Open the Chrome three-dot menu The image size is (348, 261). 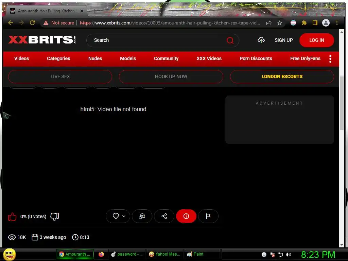(337, 23)
